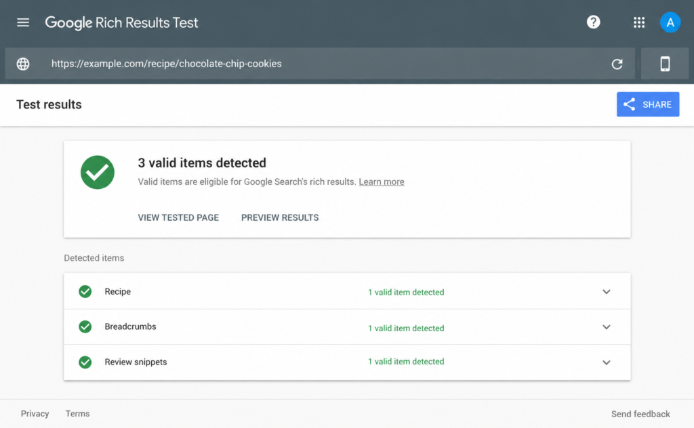Click the Google Rich Results Test logo

tap(121, 22)
